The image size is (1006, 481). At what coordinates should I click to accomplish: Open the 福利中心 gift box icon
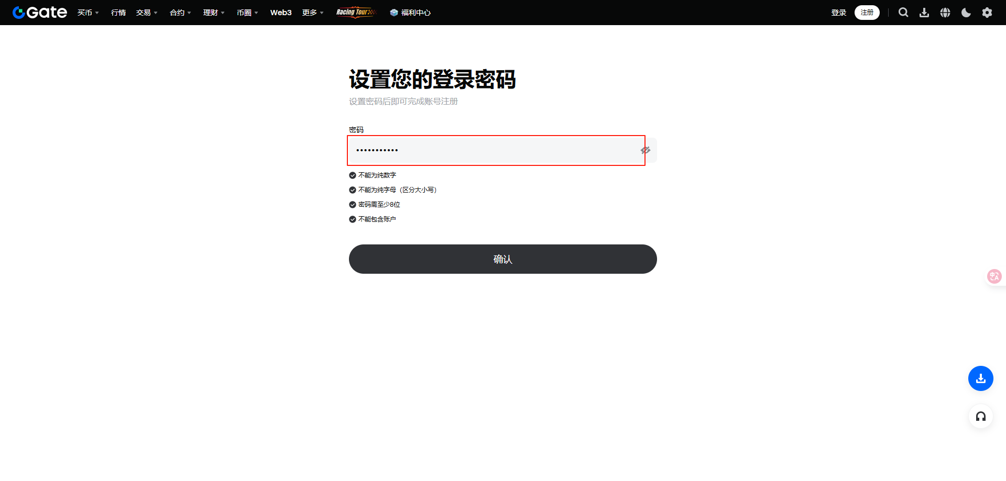click(x=394, y=12)
